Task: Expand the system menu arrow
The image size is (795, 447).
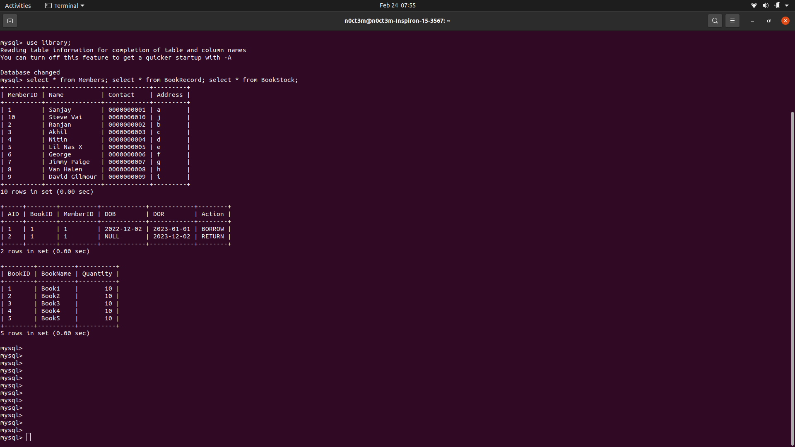Action: click(x=787, y=5)
